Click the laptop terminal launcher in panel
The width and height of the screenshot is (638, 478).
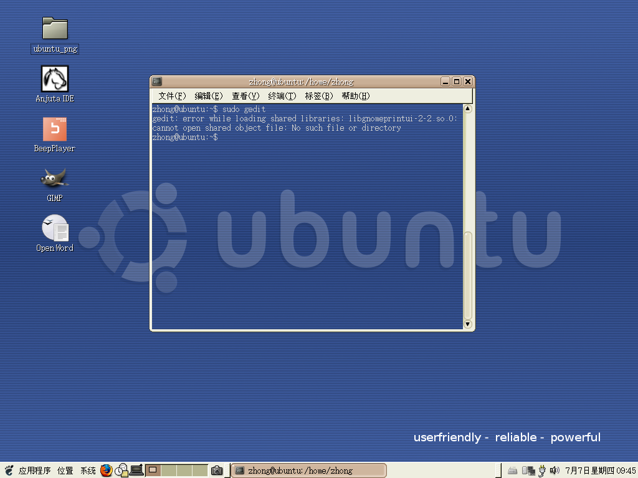[136, 471]
